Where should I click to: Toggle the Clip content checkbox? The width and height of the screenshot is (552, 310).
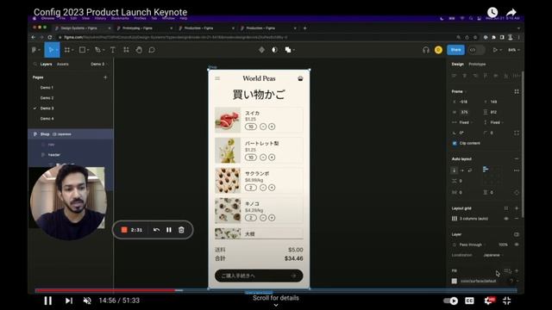(x=455, y=144)
